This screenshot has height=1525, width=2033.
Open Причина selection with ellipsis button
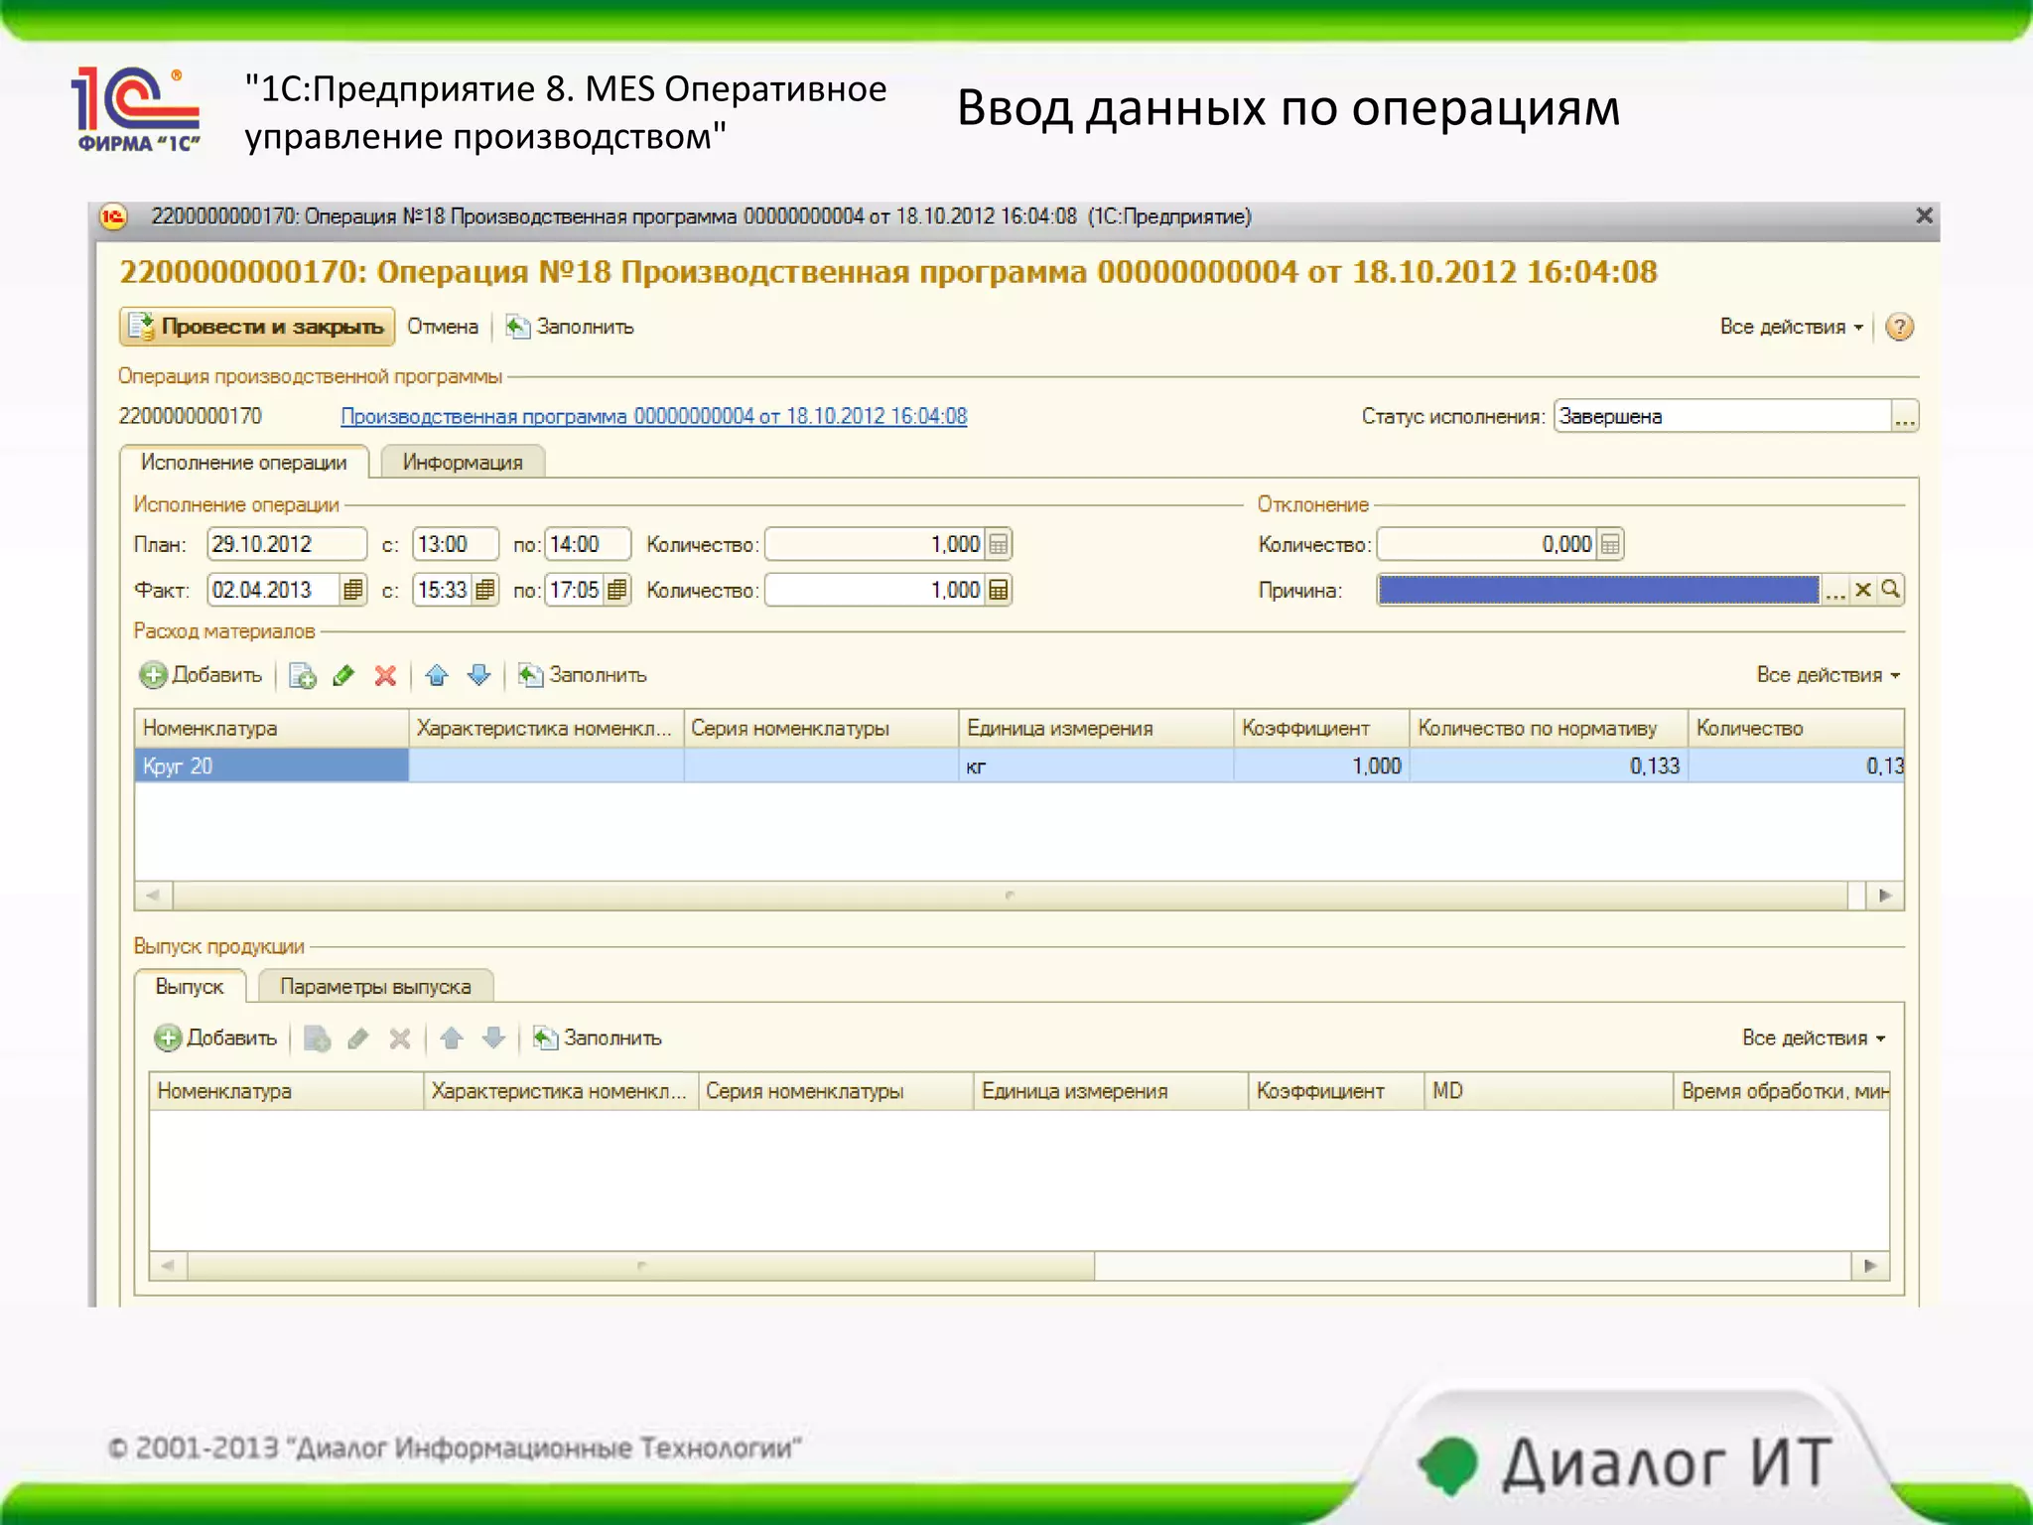pyautogui.click(x=1835, y=590)
